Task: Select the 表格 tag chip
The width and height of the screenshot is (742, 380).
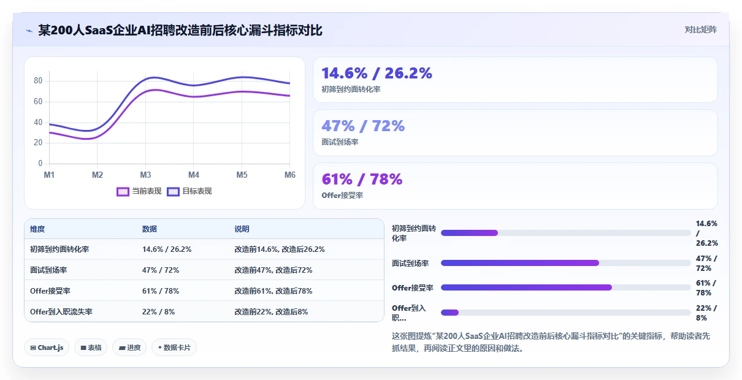Action: click(x=91, y=348)
